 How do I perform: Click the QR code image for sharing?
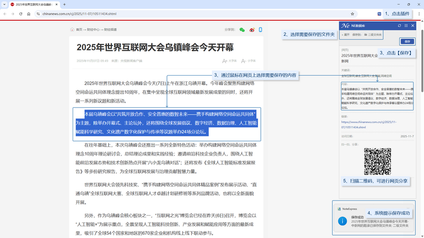click(x=377, y=161)
